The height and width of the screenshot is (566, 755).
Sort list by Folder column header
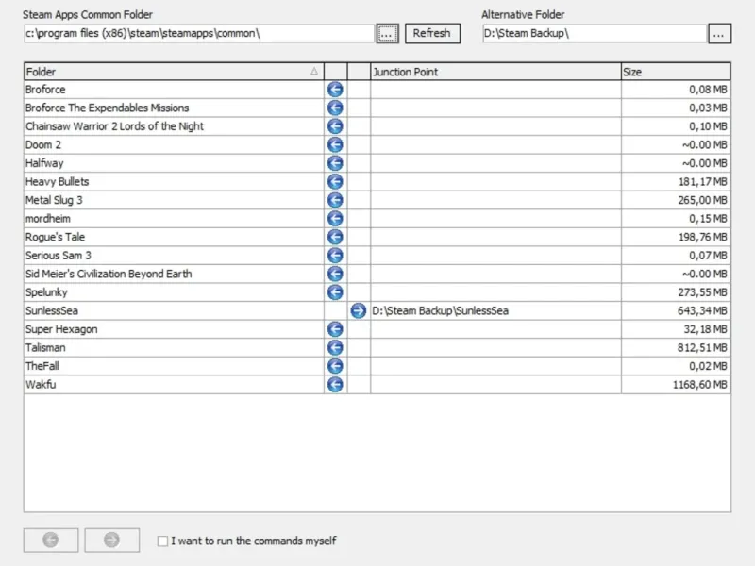pyautogui.click(x=174, y=72)
